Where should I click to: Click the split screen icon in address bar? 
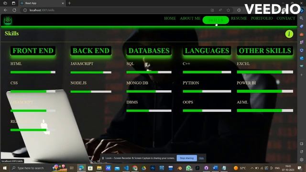click(x=212, y=10)
